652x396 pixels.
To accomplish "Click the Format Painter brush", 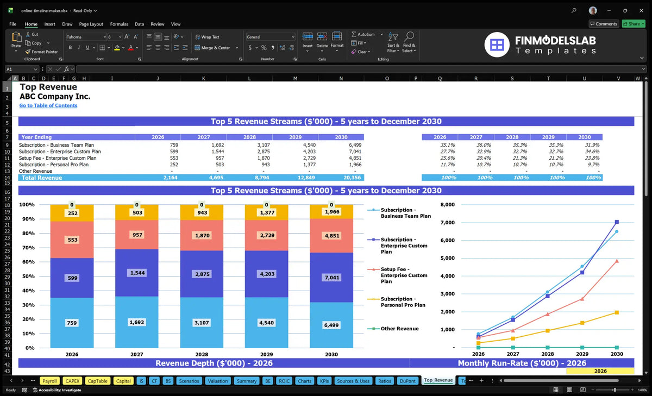I will 28,52.
